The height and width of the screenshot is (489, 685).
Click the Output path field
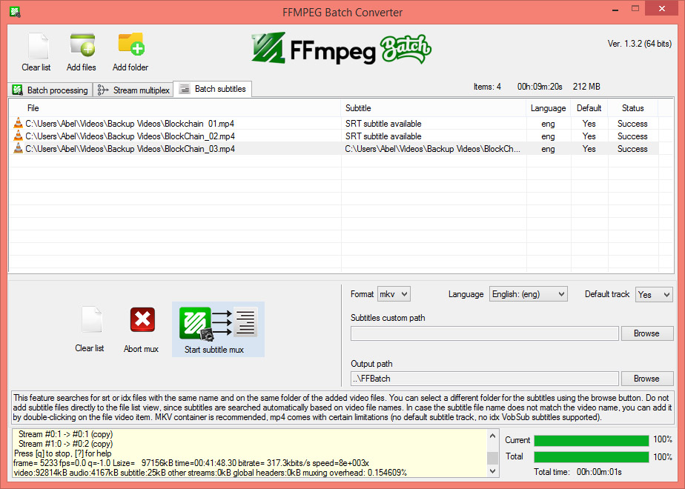coord(485,379)
